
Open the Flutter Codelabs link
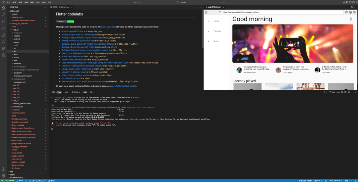click(x=108, y=27)
